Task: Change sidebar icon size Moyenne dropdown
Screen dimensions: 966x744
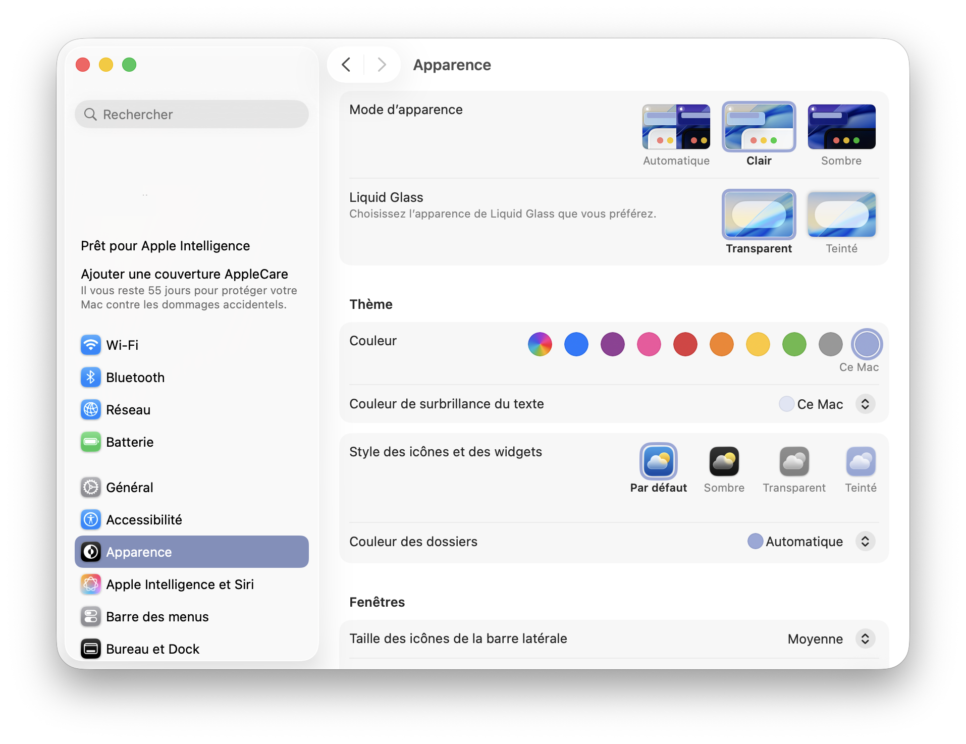Action: (865, 639)
